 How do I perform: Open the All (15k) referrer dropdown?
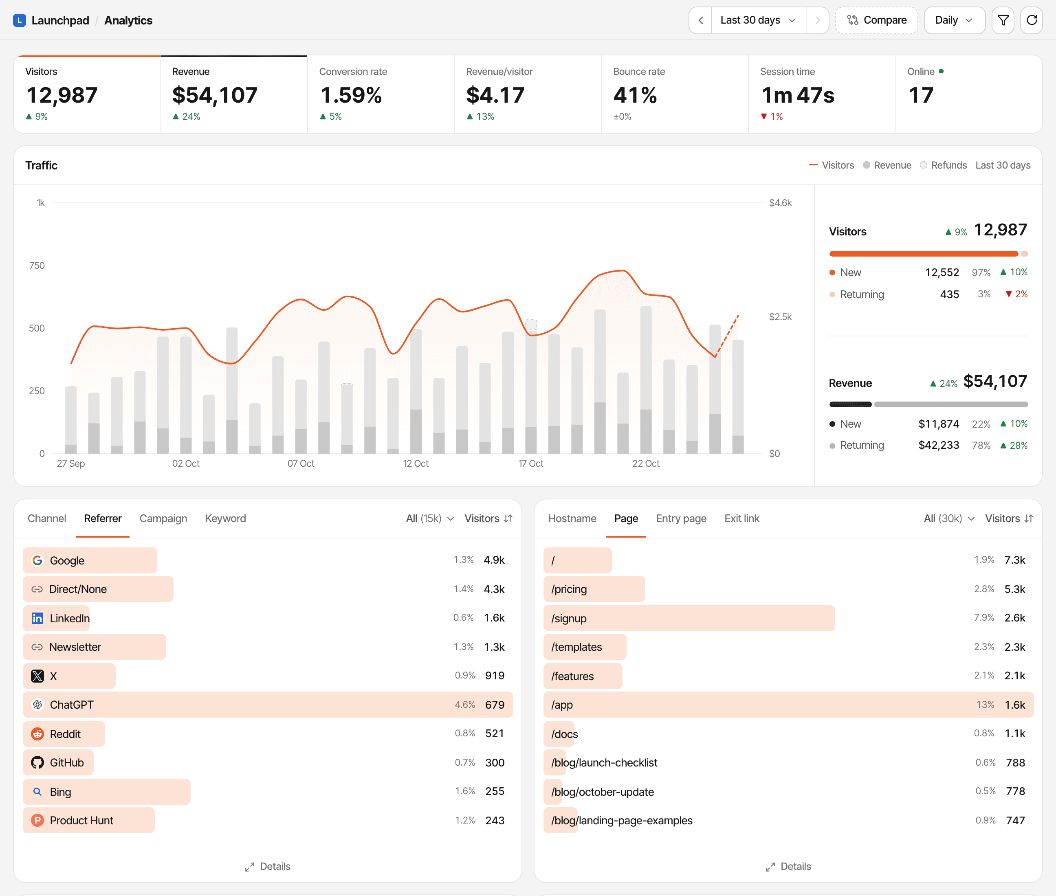pyautogui.click(x=429, y=518)
